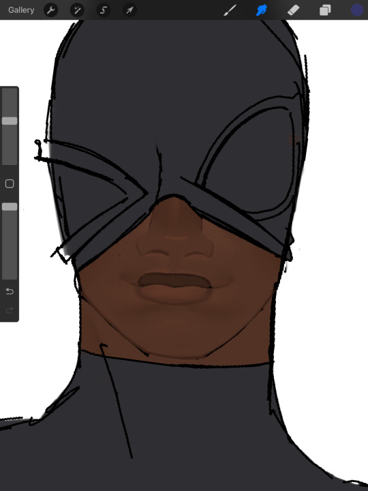The width and height of the screenshot is (368, 491).
Task: Undo the last stroke
Action: pos(10,291)
